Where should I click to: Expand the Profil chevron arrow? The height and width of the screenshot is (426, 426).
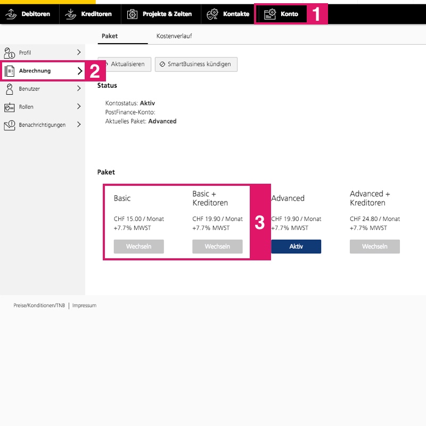point(79,53)
